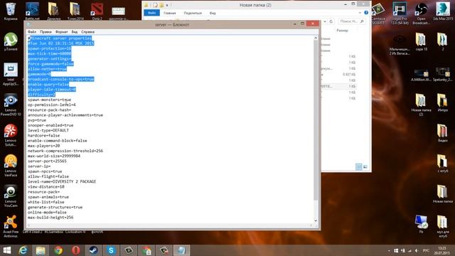Click the Notepad vertical scrollbar thumb

[x=316, y=120]
